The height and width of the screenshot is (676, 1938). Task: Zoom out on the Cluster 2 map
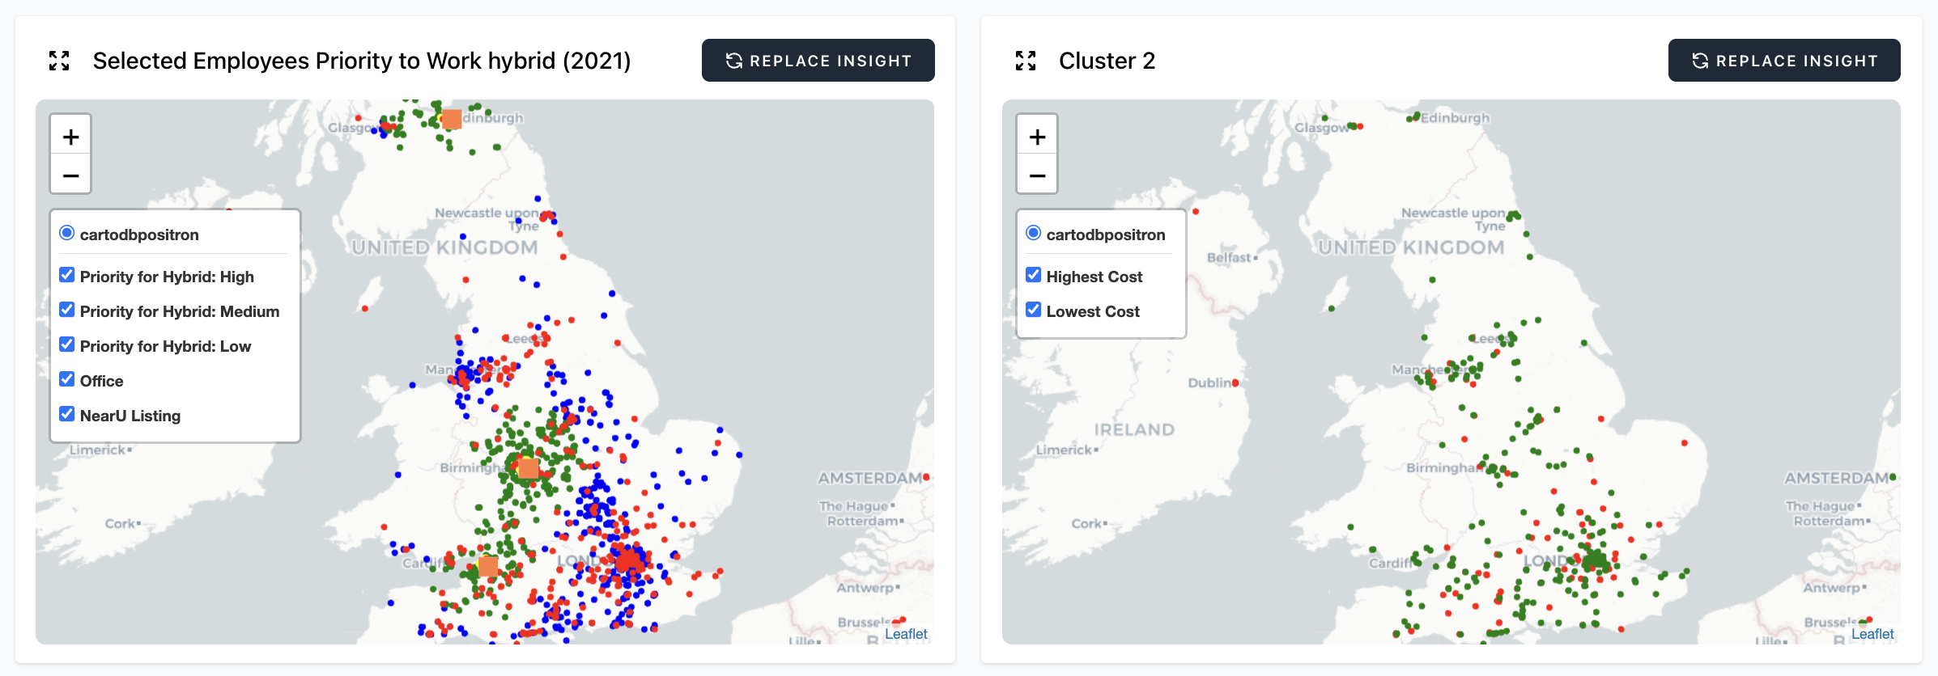click(x=1037, y=175)
